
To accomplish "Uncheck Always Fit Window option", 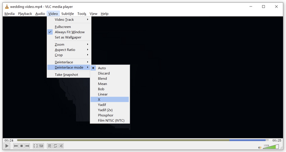I will [x=69, y=32].
